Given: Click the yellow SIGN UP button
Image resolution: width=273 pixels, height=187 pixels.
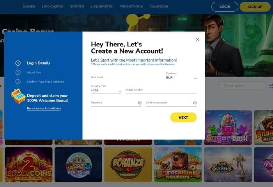Looking at the screenshot, I should click(255, 7).
